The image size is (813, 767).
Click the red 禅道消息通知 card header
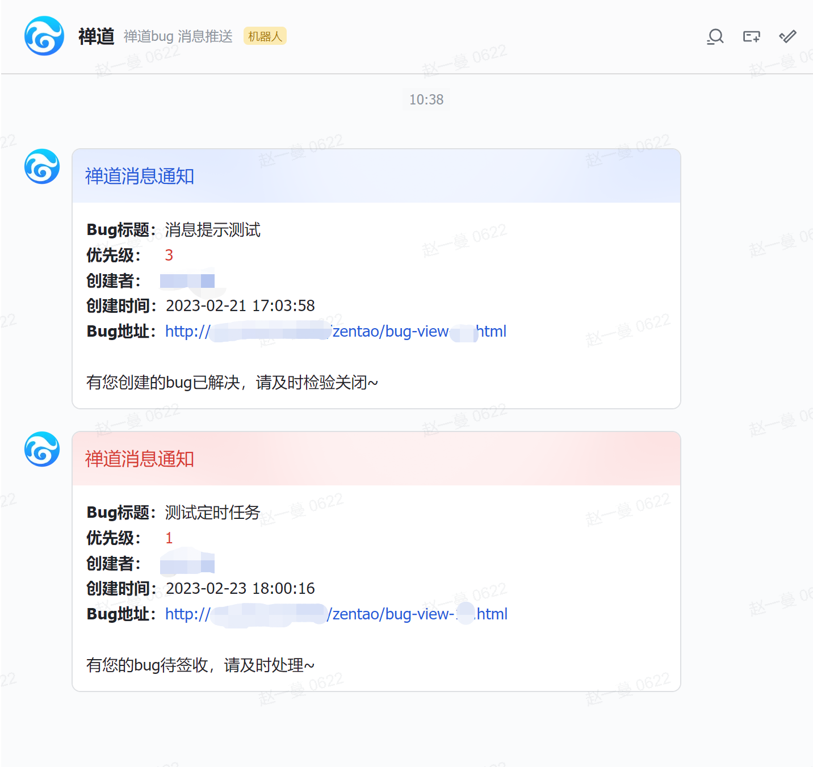click(x=376, y=459)
